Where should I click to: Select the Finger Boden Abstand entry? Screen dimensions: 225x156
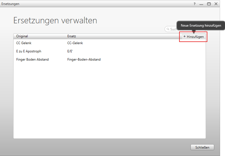coord(32,59)
